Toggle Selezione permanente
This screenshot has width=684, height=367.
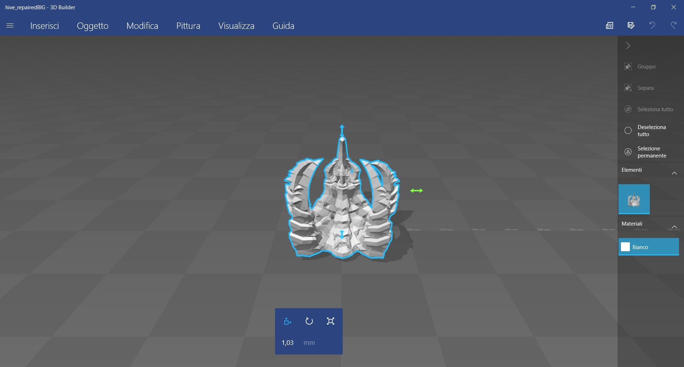(x=651, y=152)
